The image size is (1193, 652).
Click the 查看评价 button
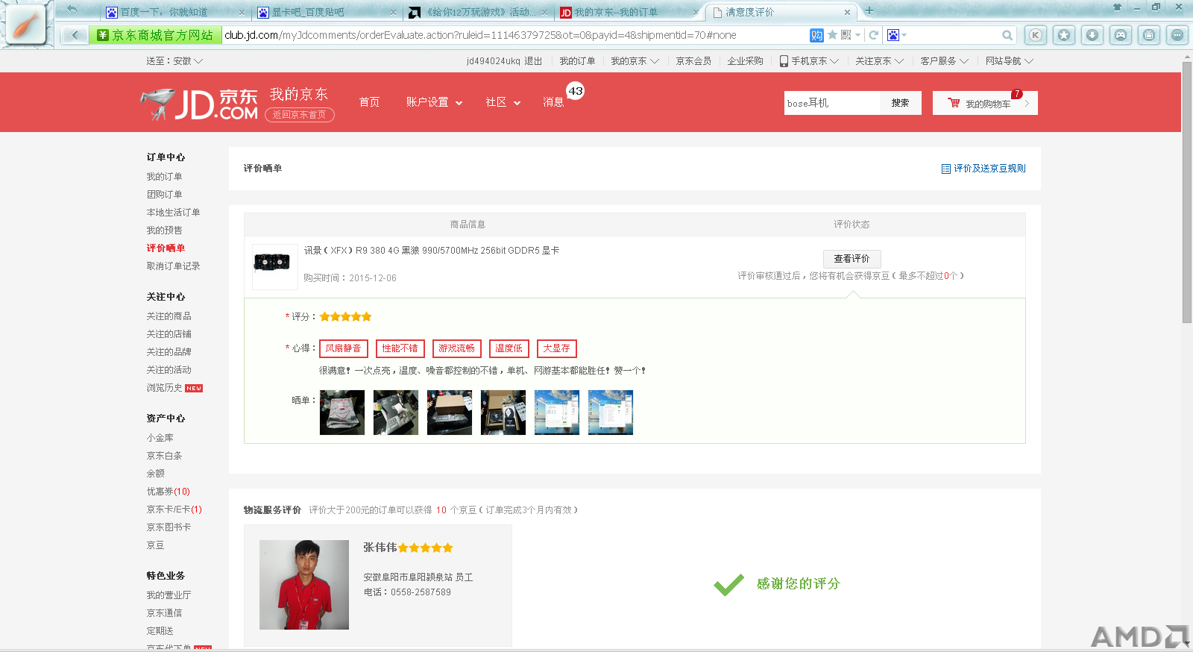[852, 259]
